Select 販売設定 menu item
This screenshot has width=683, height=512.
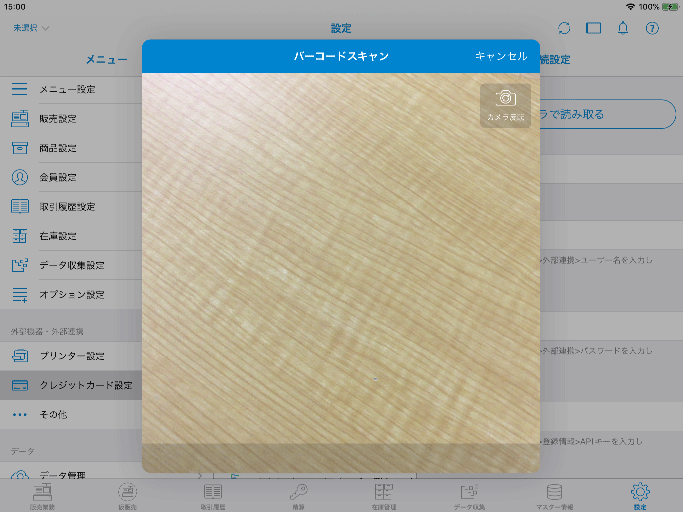tap(58, 119)
